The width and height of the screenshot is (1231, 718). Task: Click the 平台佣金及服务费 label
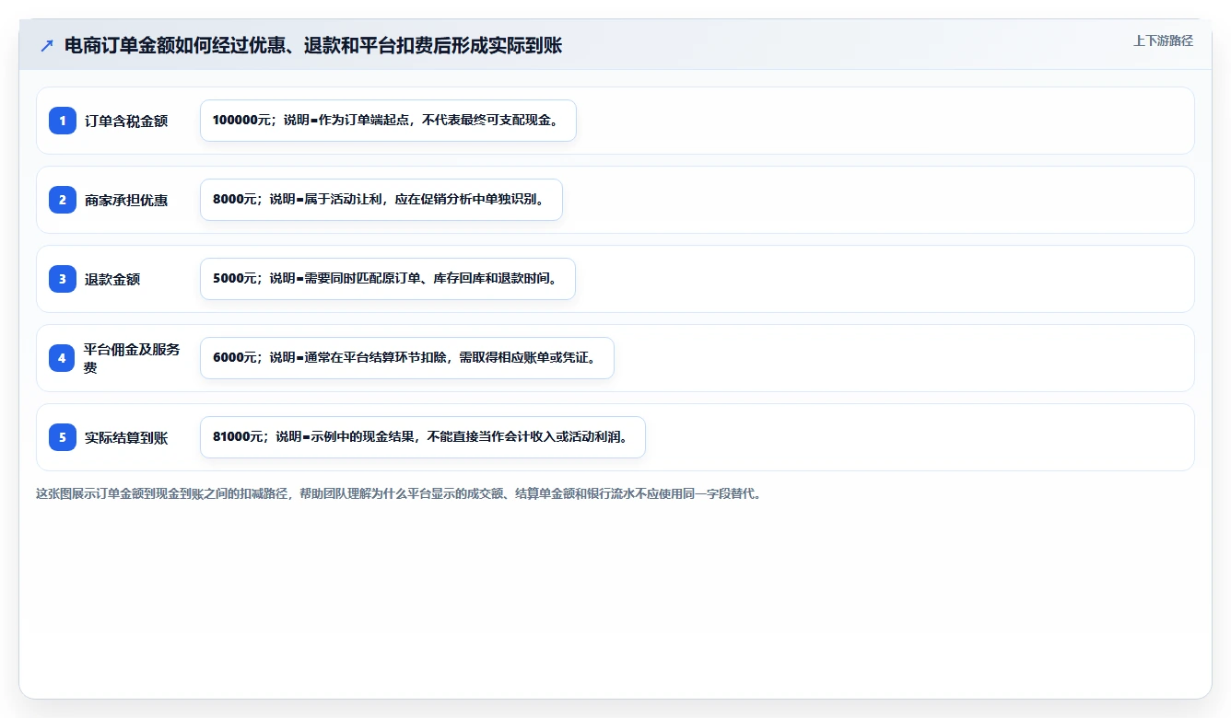pos(133,358)
